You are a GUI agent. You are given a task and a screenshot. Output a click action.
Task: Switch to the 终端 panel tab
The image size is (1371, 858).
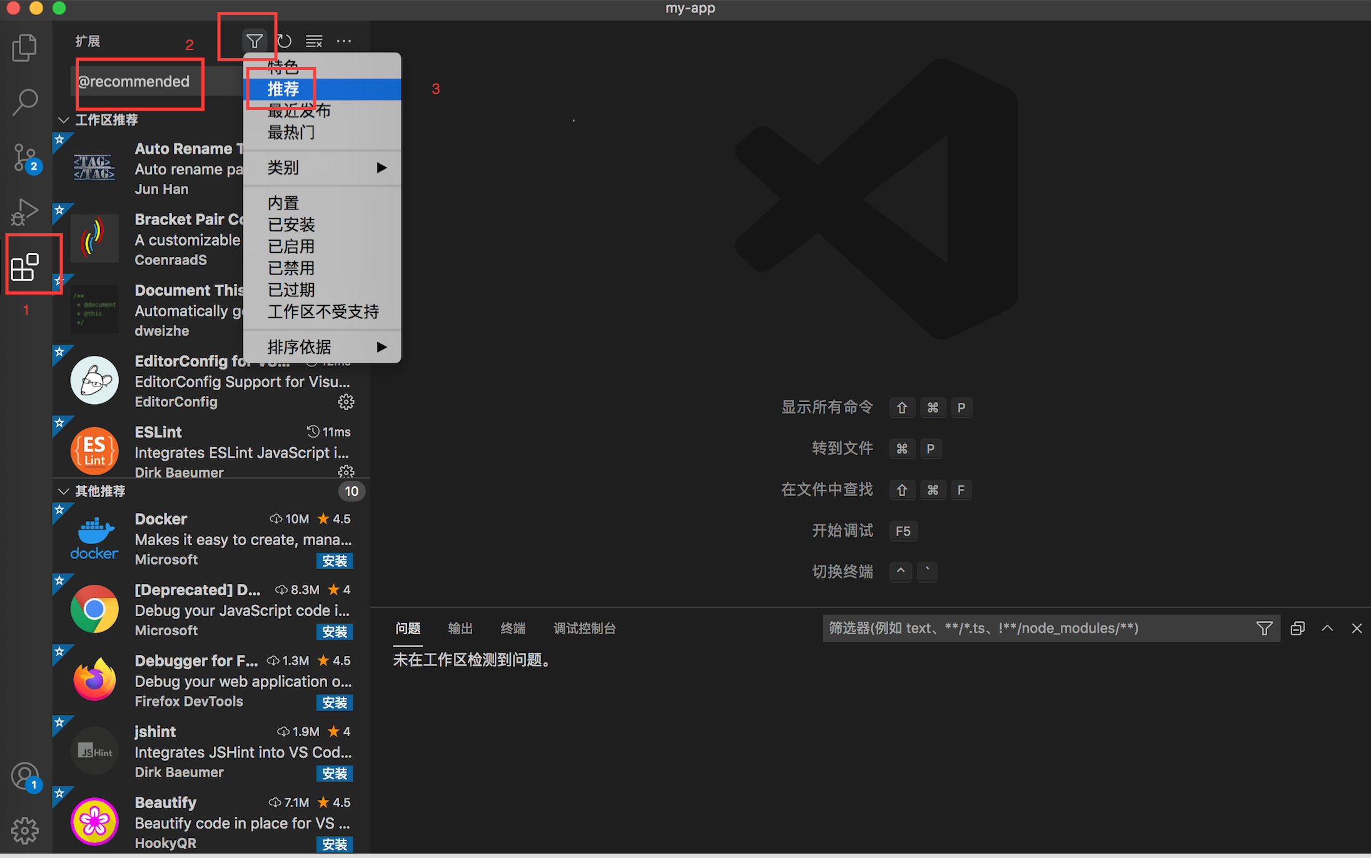point(513,628)
